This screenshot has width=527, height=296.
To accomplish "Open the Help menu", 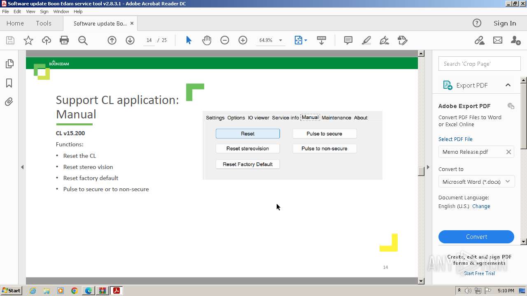I will [78, 12].
